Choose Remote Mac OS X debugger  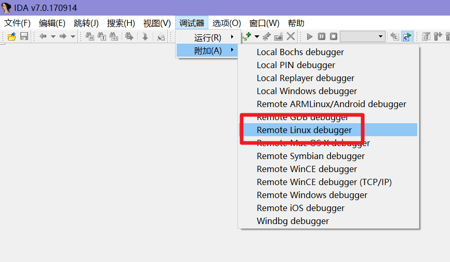tap(313, 143)
